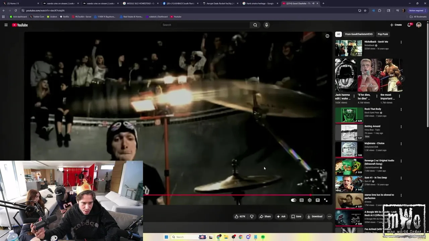The height and width of the screenshot is (241, 429).
Task: Open Chrome extensions puzzle icon
Action: click(x=380, y=10)
